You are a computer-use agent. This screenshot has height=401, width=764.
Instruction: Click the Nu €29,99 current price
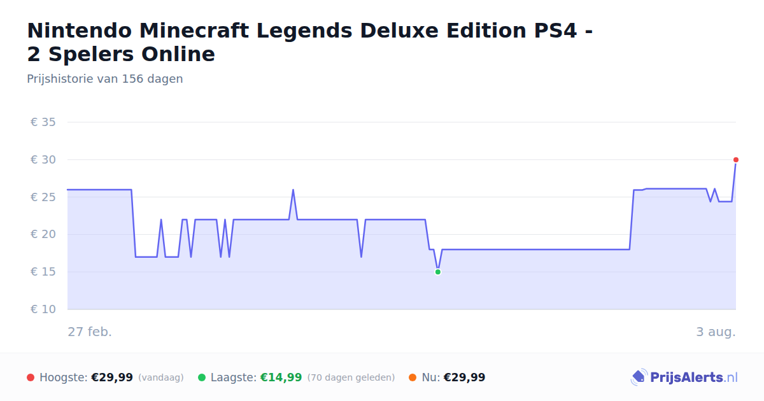[464, 377]
